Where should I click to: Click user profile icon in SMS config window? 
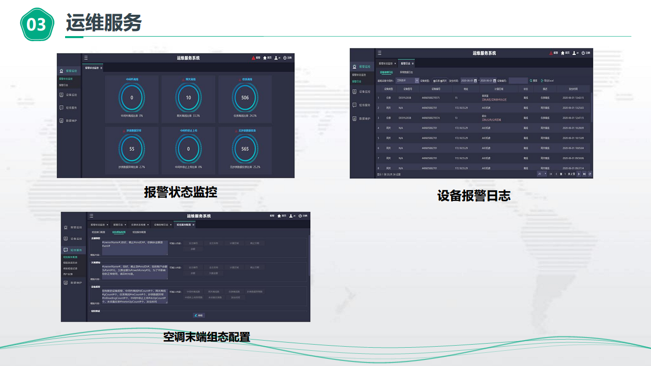coord(290,216)
